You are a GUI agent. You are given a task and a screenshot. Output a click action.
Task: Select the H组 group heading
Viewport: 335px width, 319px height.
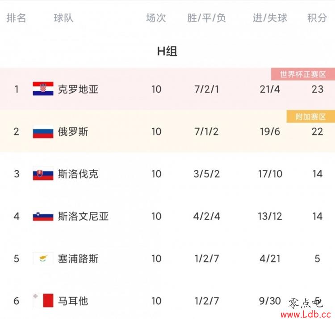click(x=167, y=51)
